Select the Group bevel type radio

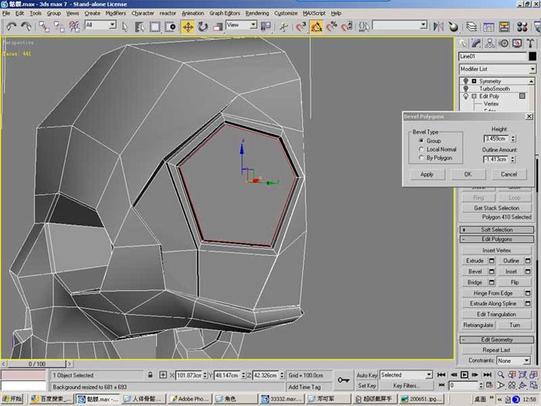tap(421, 141)
